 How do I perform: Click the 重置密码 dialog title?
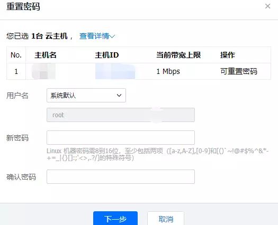click(x=23, y=6)
